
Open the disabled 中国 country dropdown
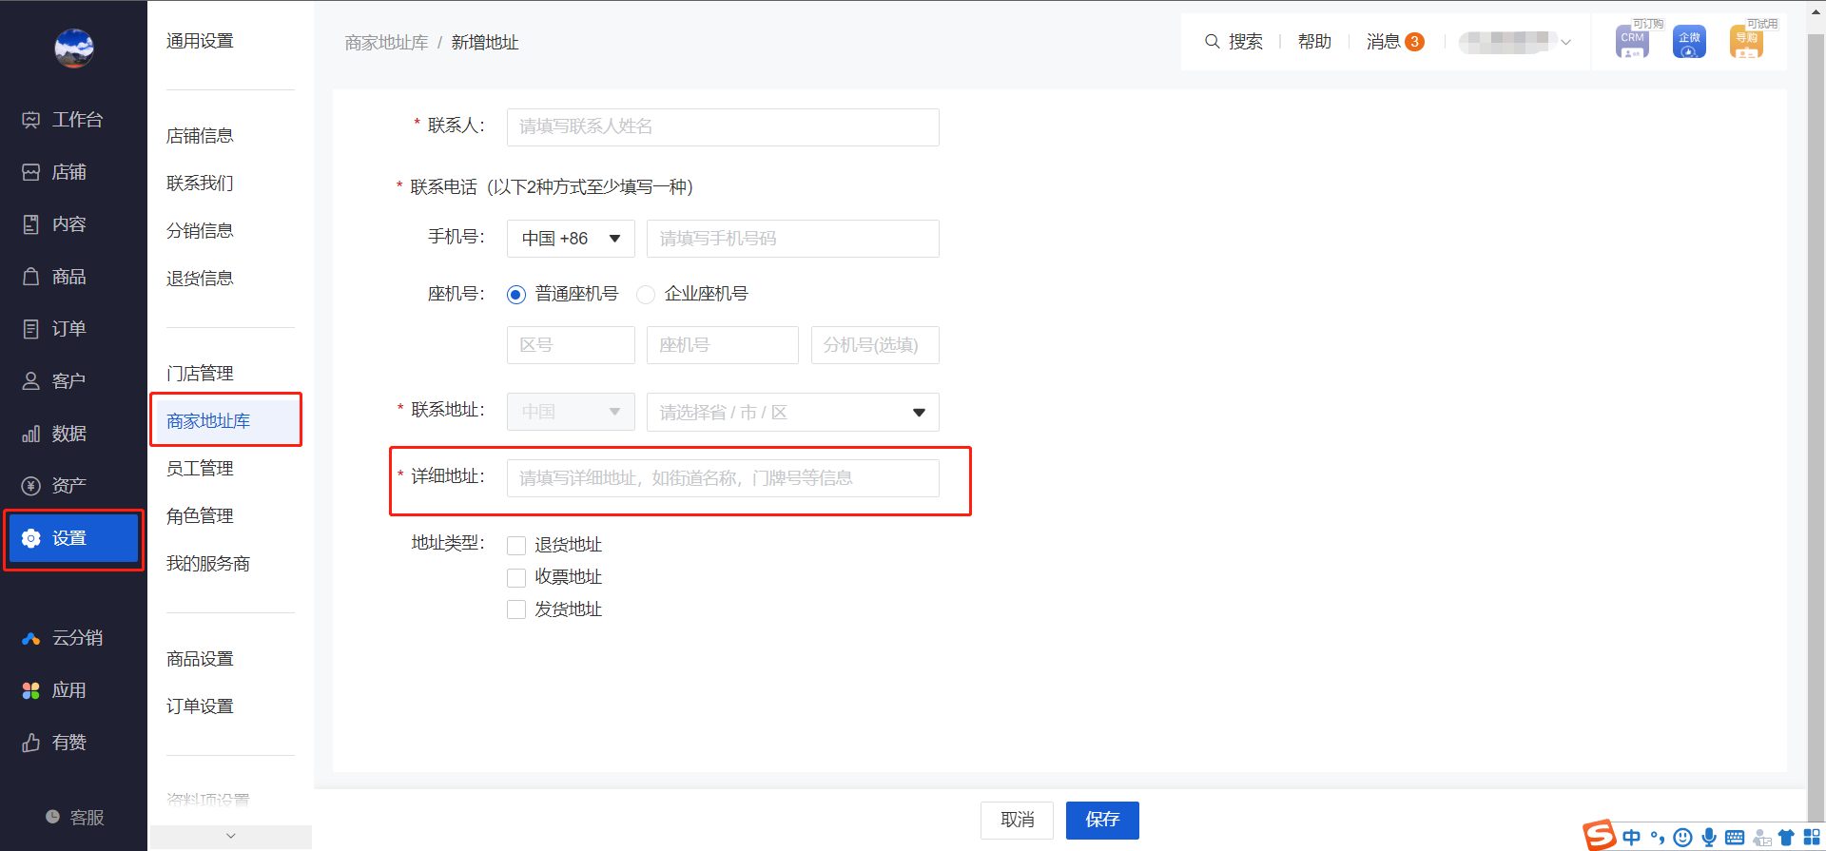[x=571, y=412]
